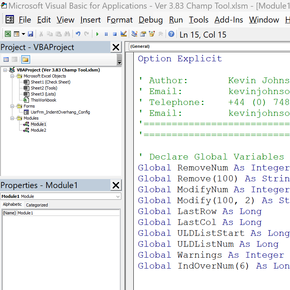Select UsrFrm_IndentOverhang_Config form
290x290 pixels.
pos(60,112)
